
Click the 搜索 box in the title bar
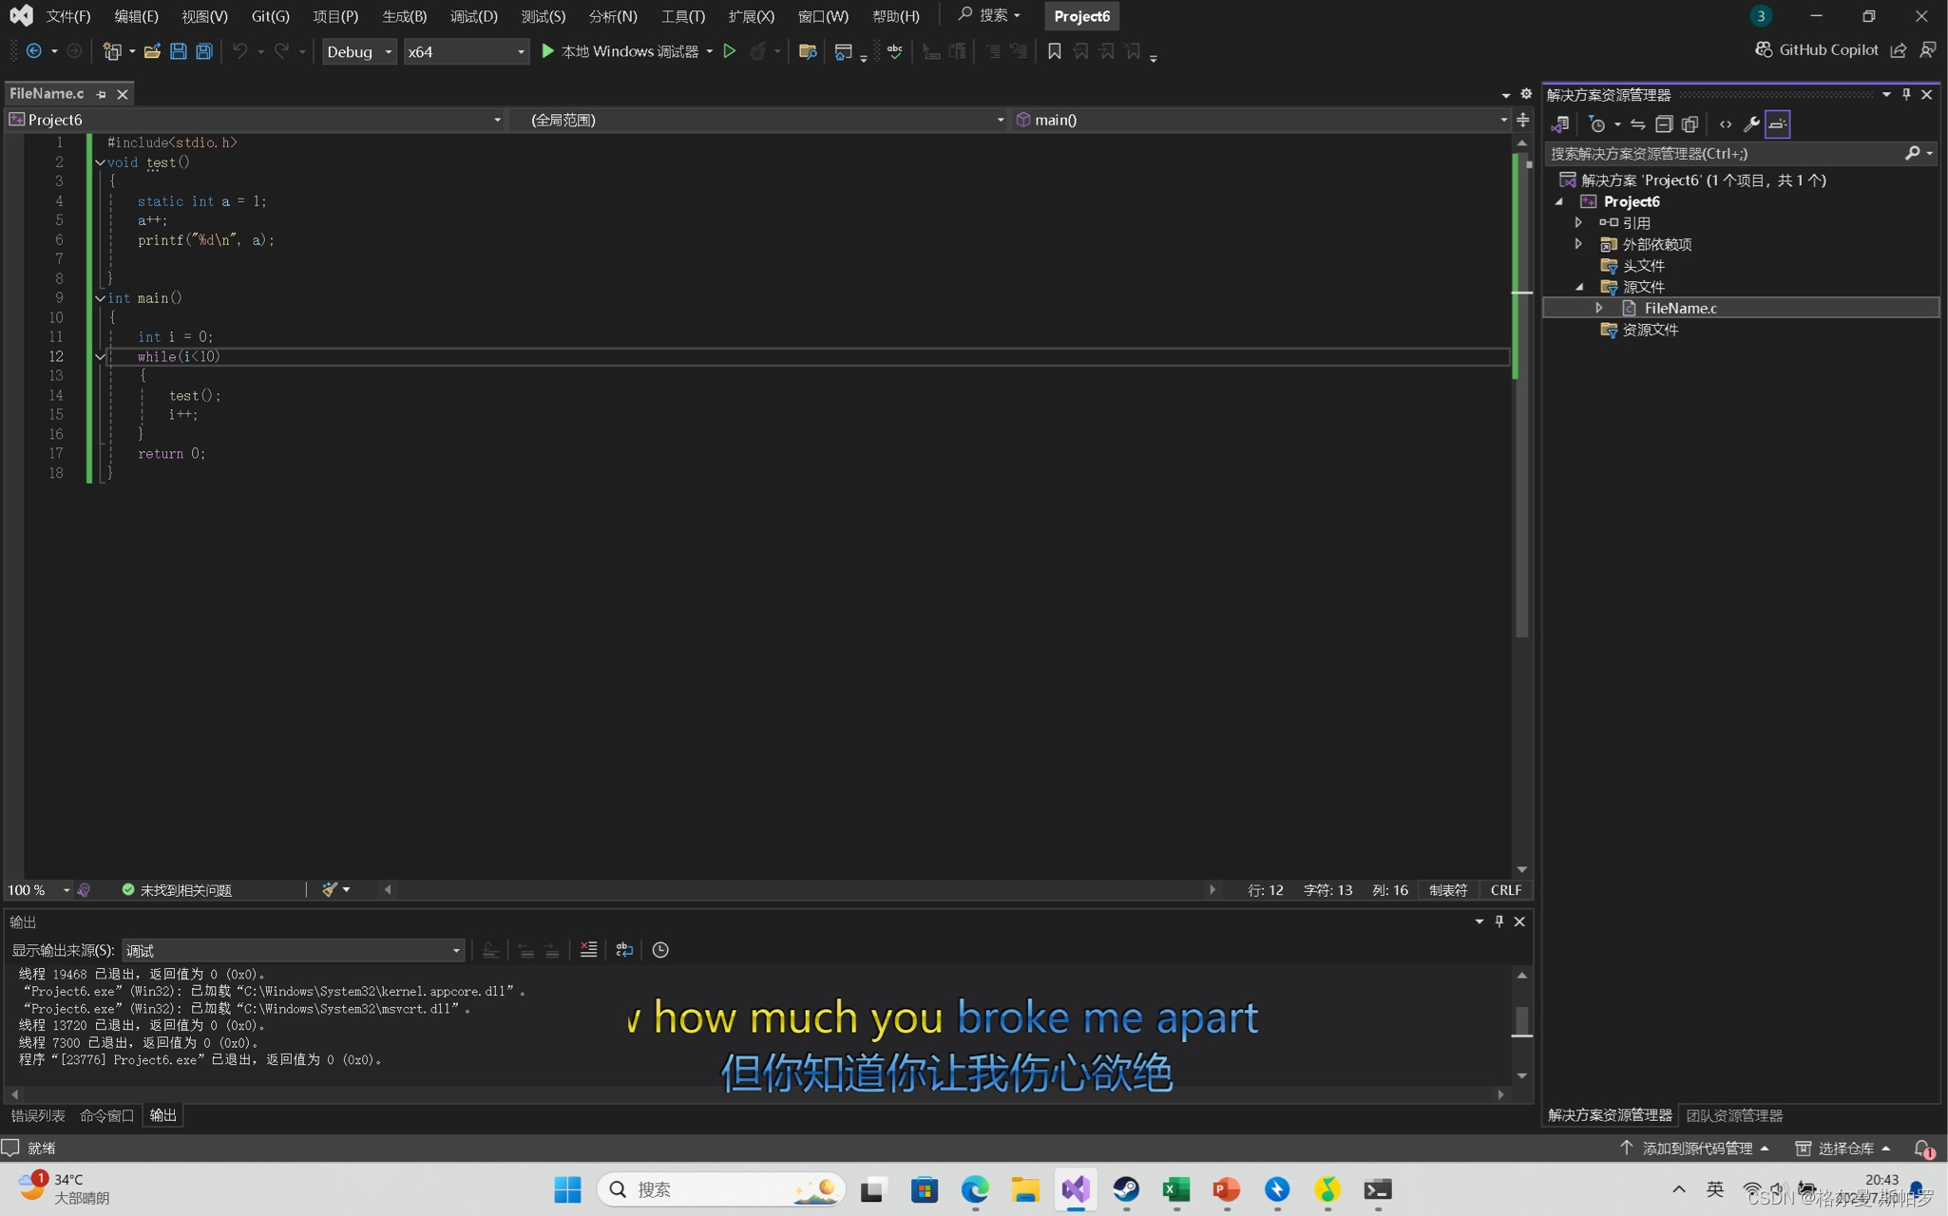point(989,15)
